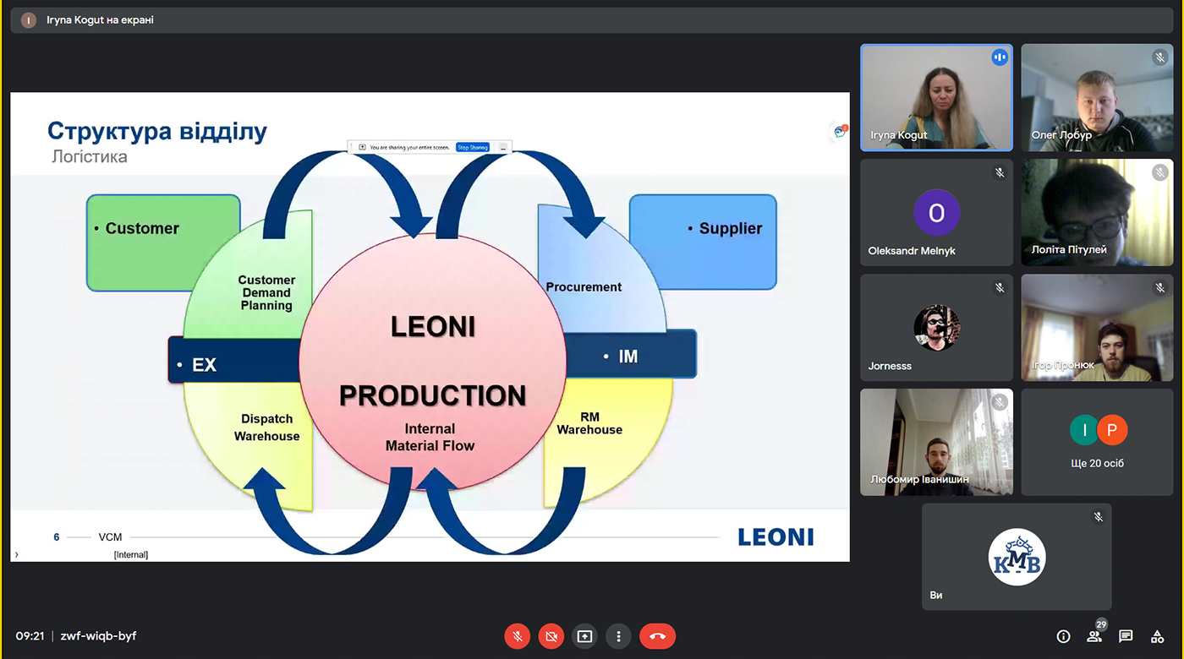Select Олег Лобур video tile
Viewport: 1184px width, 659px height.
click(x=1097, y=97)
